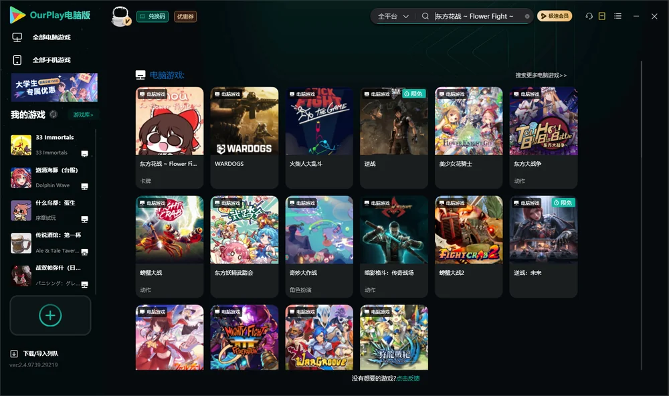
Task: Open the 暗影格斗: 传奇战场 game card
Action: (394, 246)
